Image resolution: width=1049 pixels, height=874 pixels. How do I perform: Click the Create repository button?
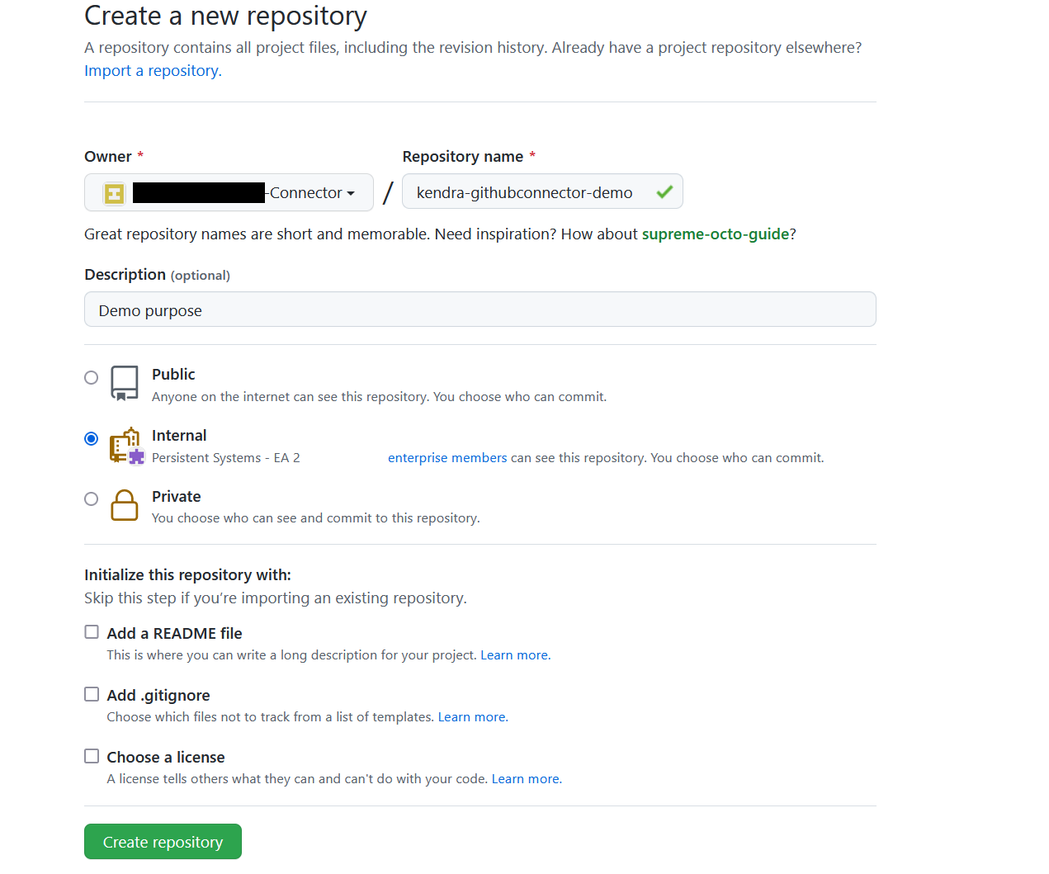coord(163,842)
